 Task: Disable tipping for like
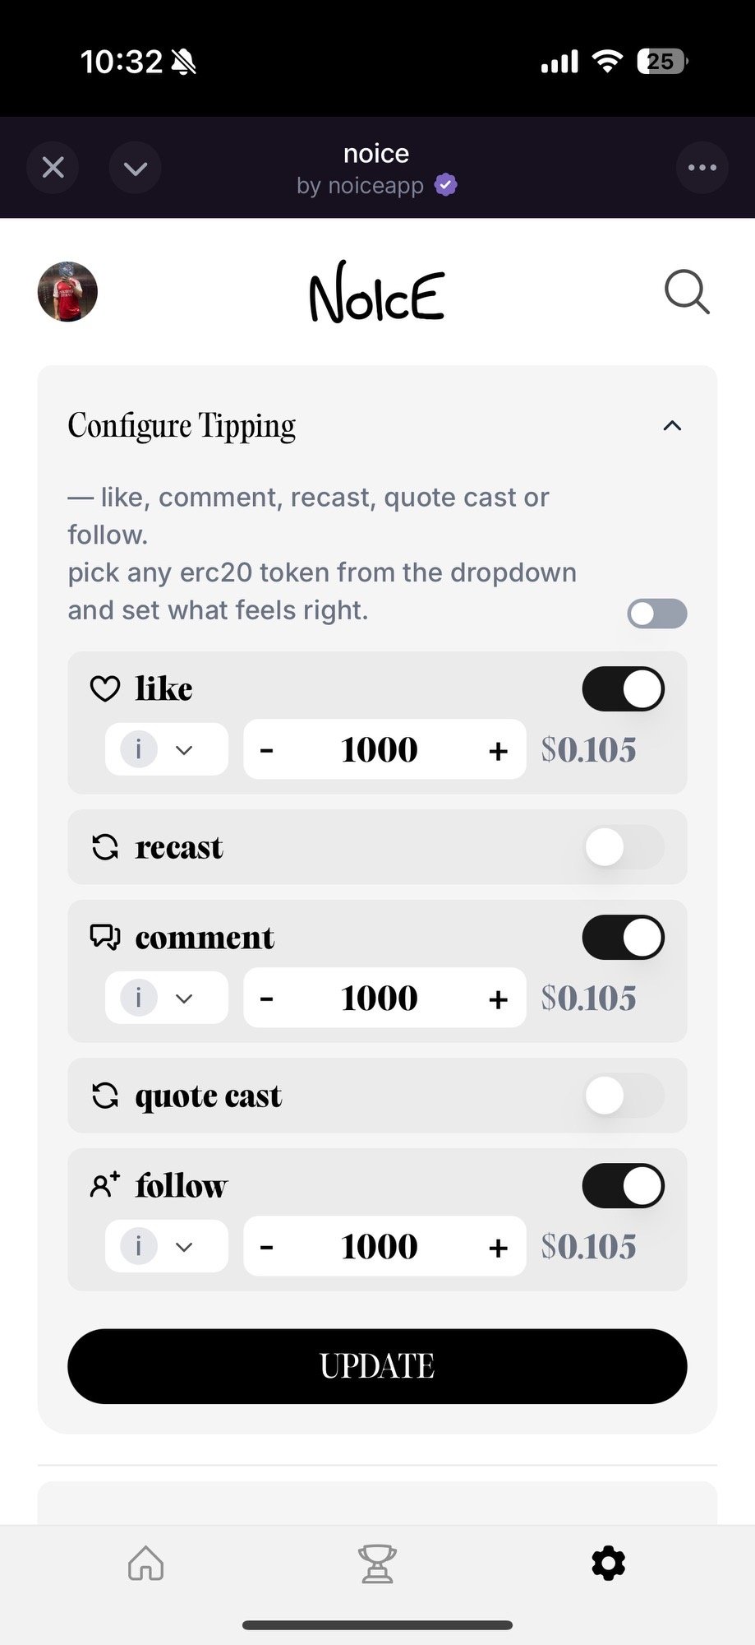click(x=624, y=689)
